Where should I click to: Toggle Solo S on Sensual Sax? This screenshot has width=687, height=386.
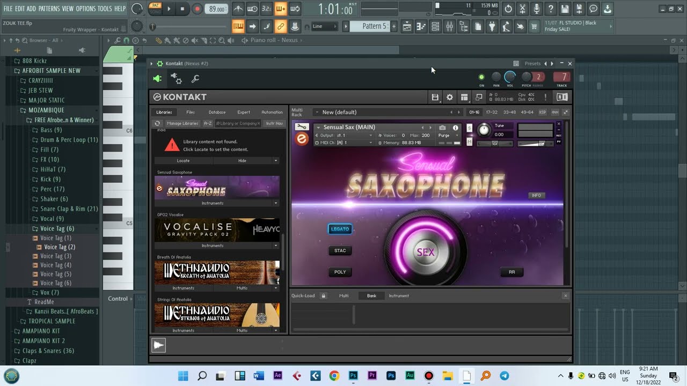click(x=469, y=128)
